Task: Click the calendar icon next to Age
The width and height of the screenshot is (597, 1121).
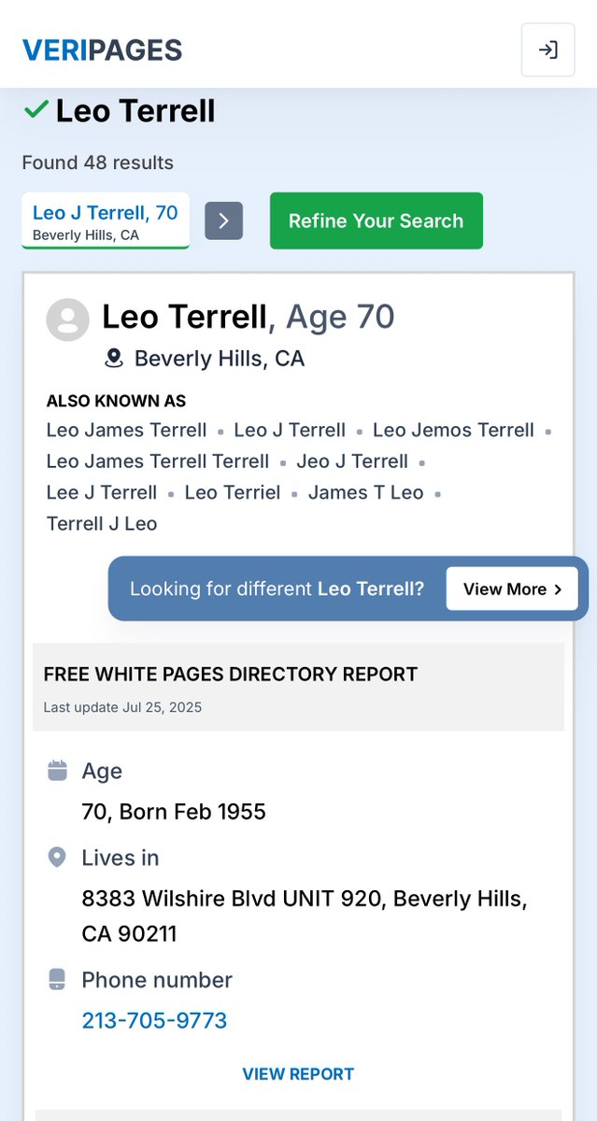Action: pos(57,771)
